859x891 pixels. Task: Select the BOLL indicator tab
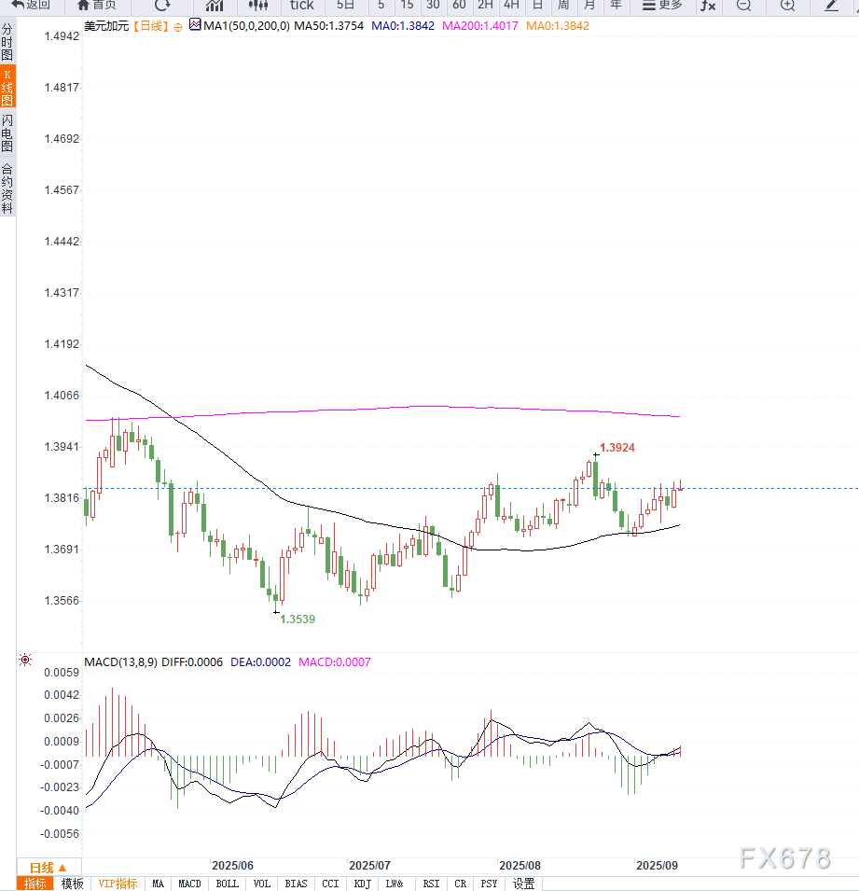point(227,884)
